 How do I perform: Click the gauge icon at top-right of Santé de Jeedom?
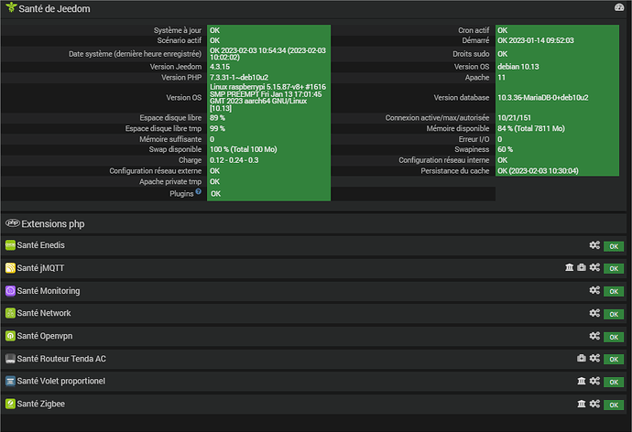619,7
